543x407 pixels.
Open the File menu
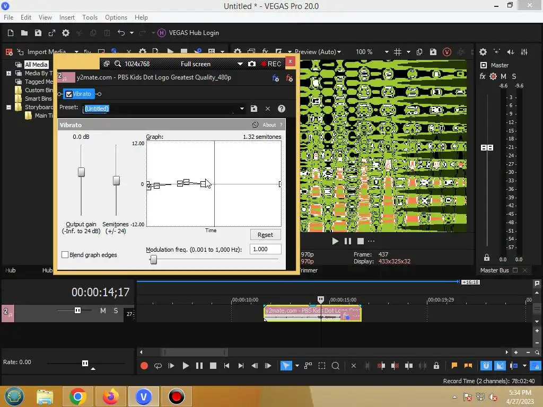8,17
